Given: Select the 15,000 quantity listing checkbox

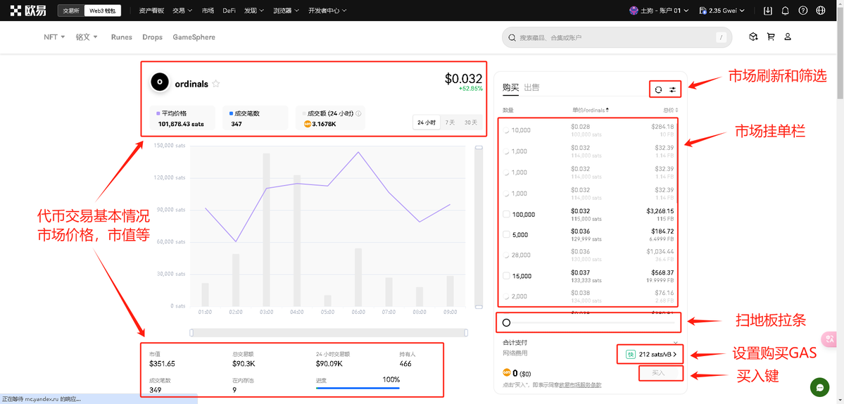Looking at the screenshot, I should click(x=507, y=276).
